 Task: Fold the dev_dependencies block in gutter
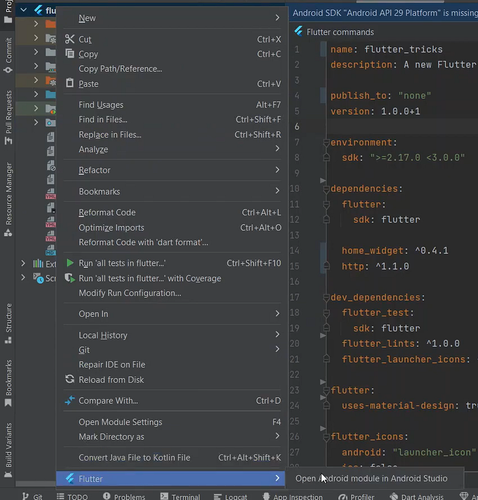[x=326, y=297]
